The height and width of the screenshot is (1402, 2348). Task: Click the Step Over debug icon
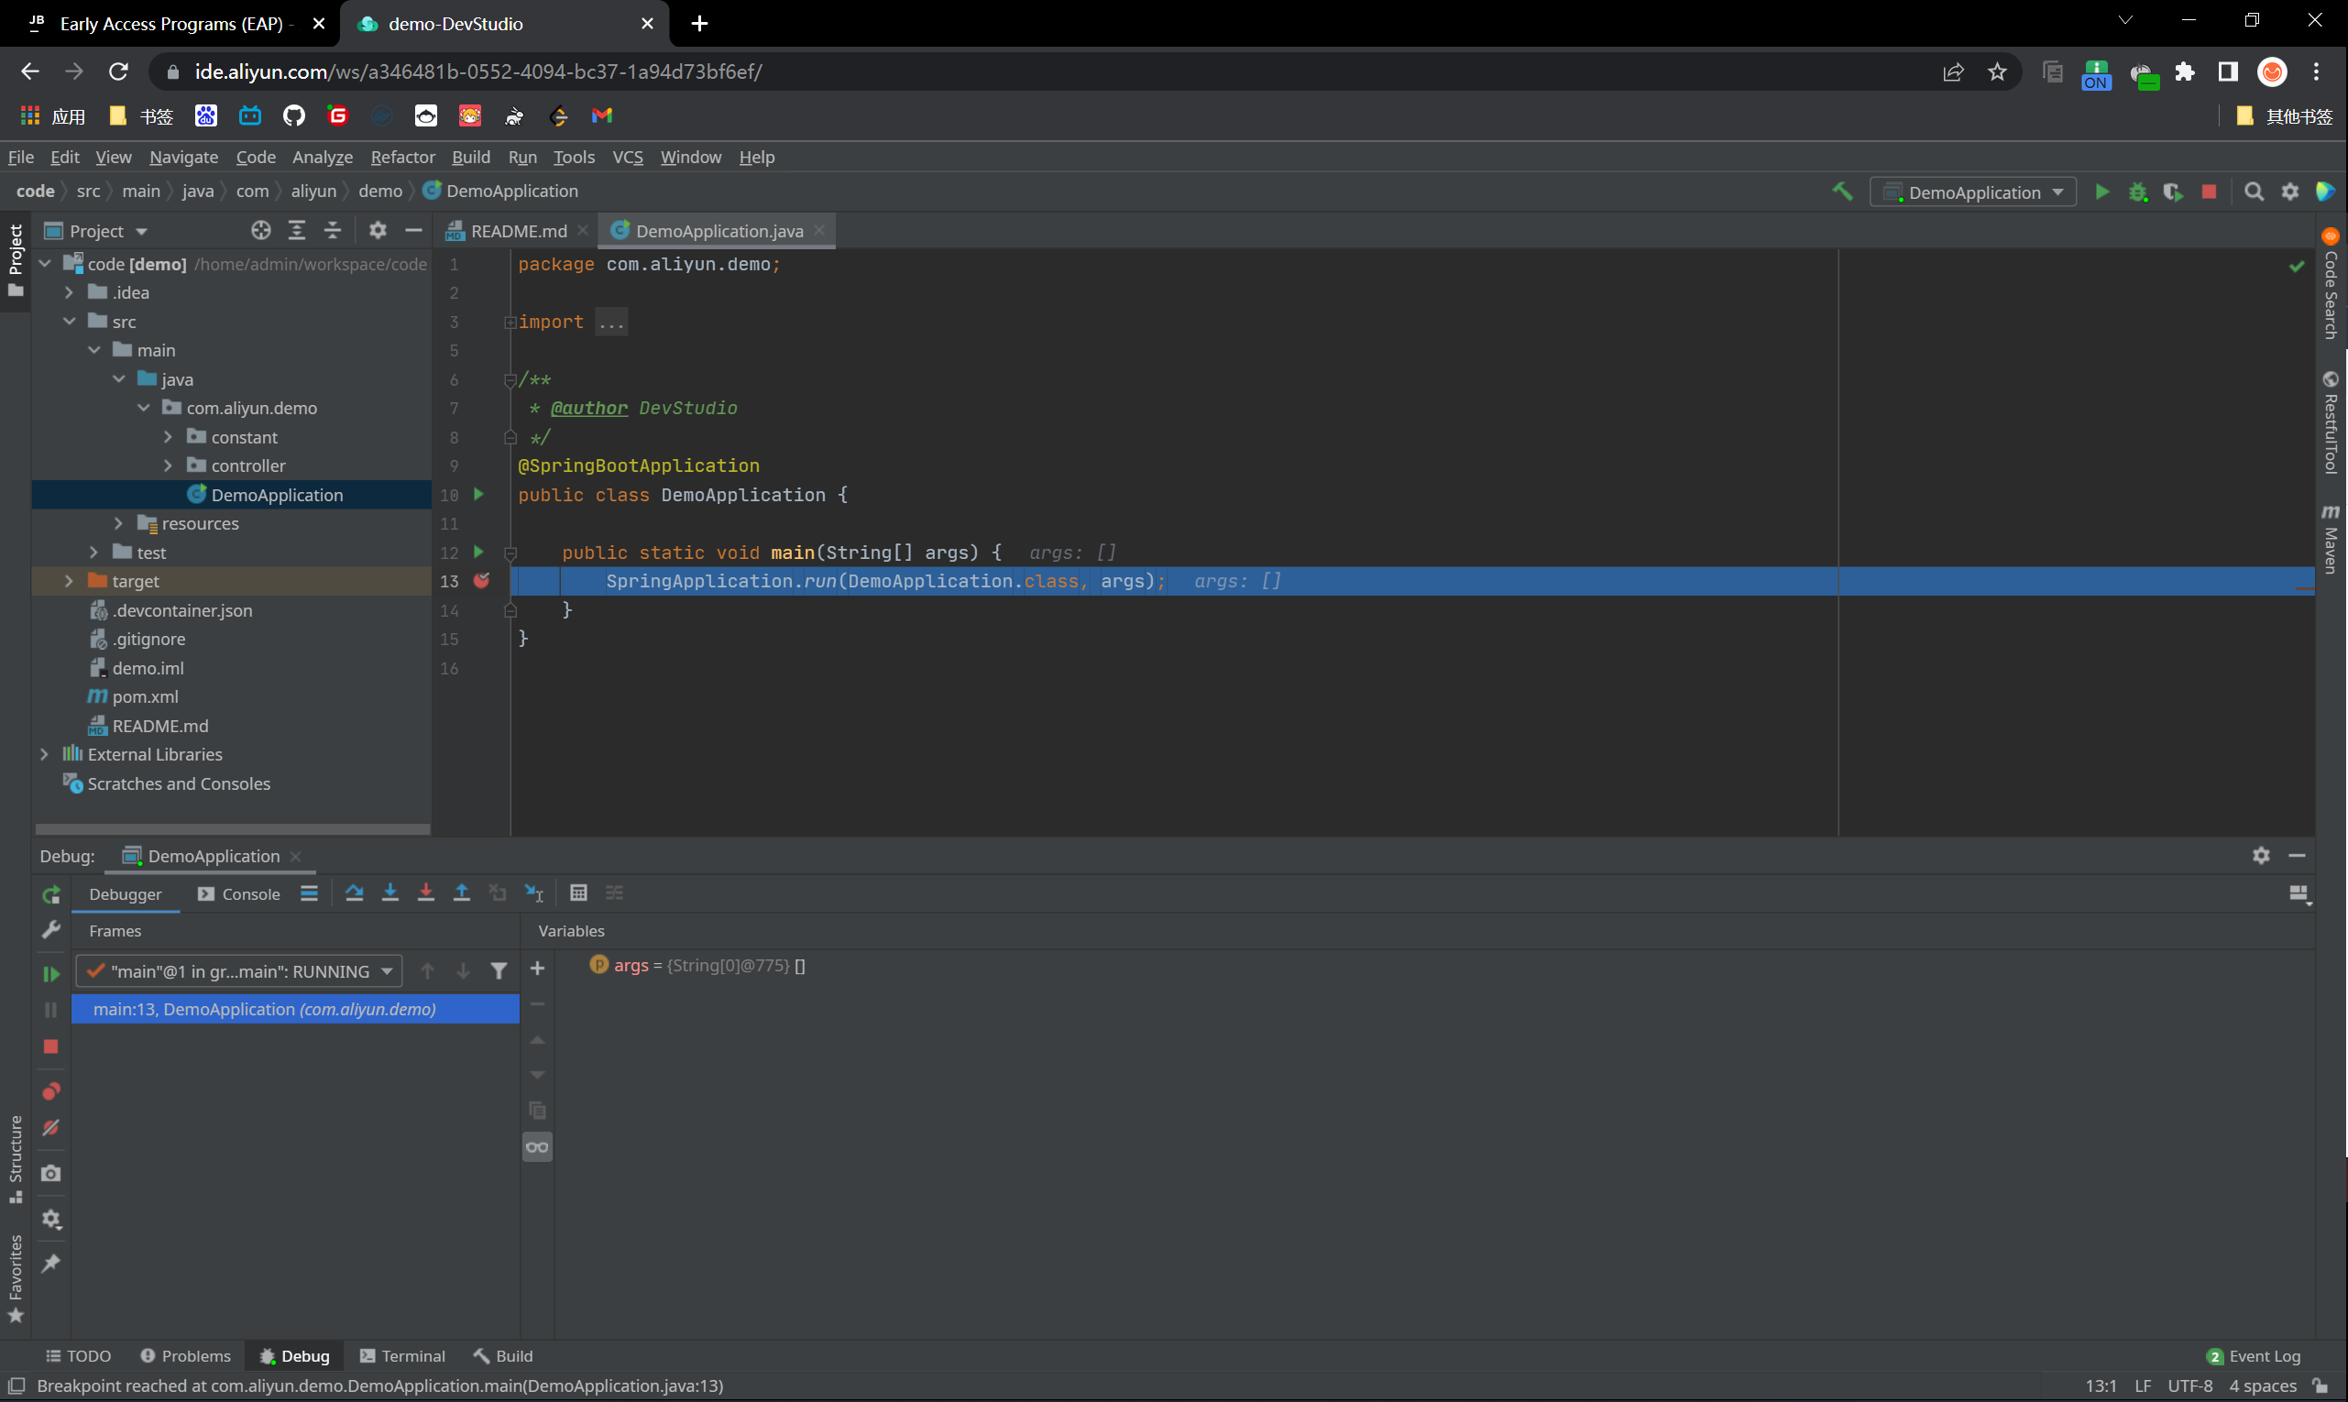tap(355, 893)
